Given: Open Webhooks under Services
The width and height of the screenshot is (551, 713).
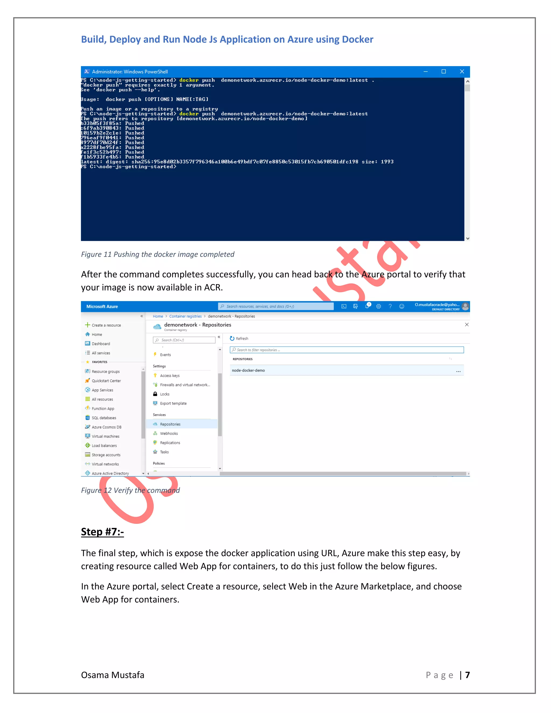Looking at the screenshot, I should click(x=169, y=433).
